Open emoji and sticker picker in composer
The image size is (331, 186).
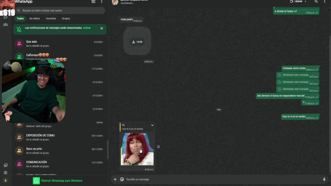click(122, 179)
